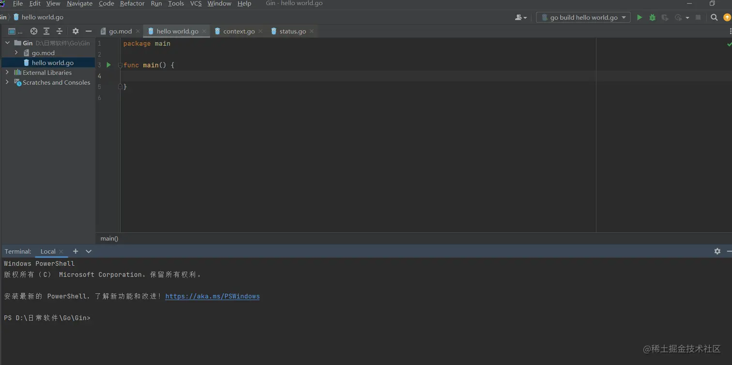Fold the main function at line 3

coord(120,65)
